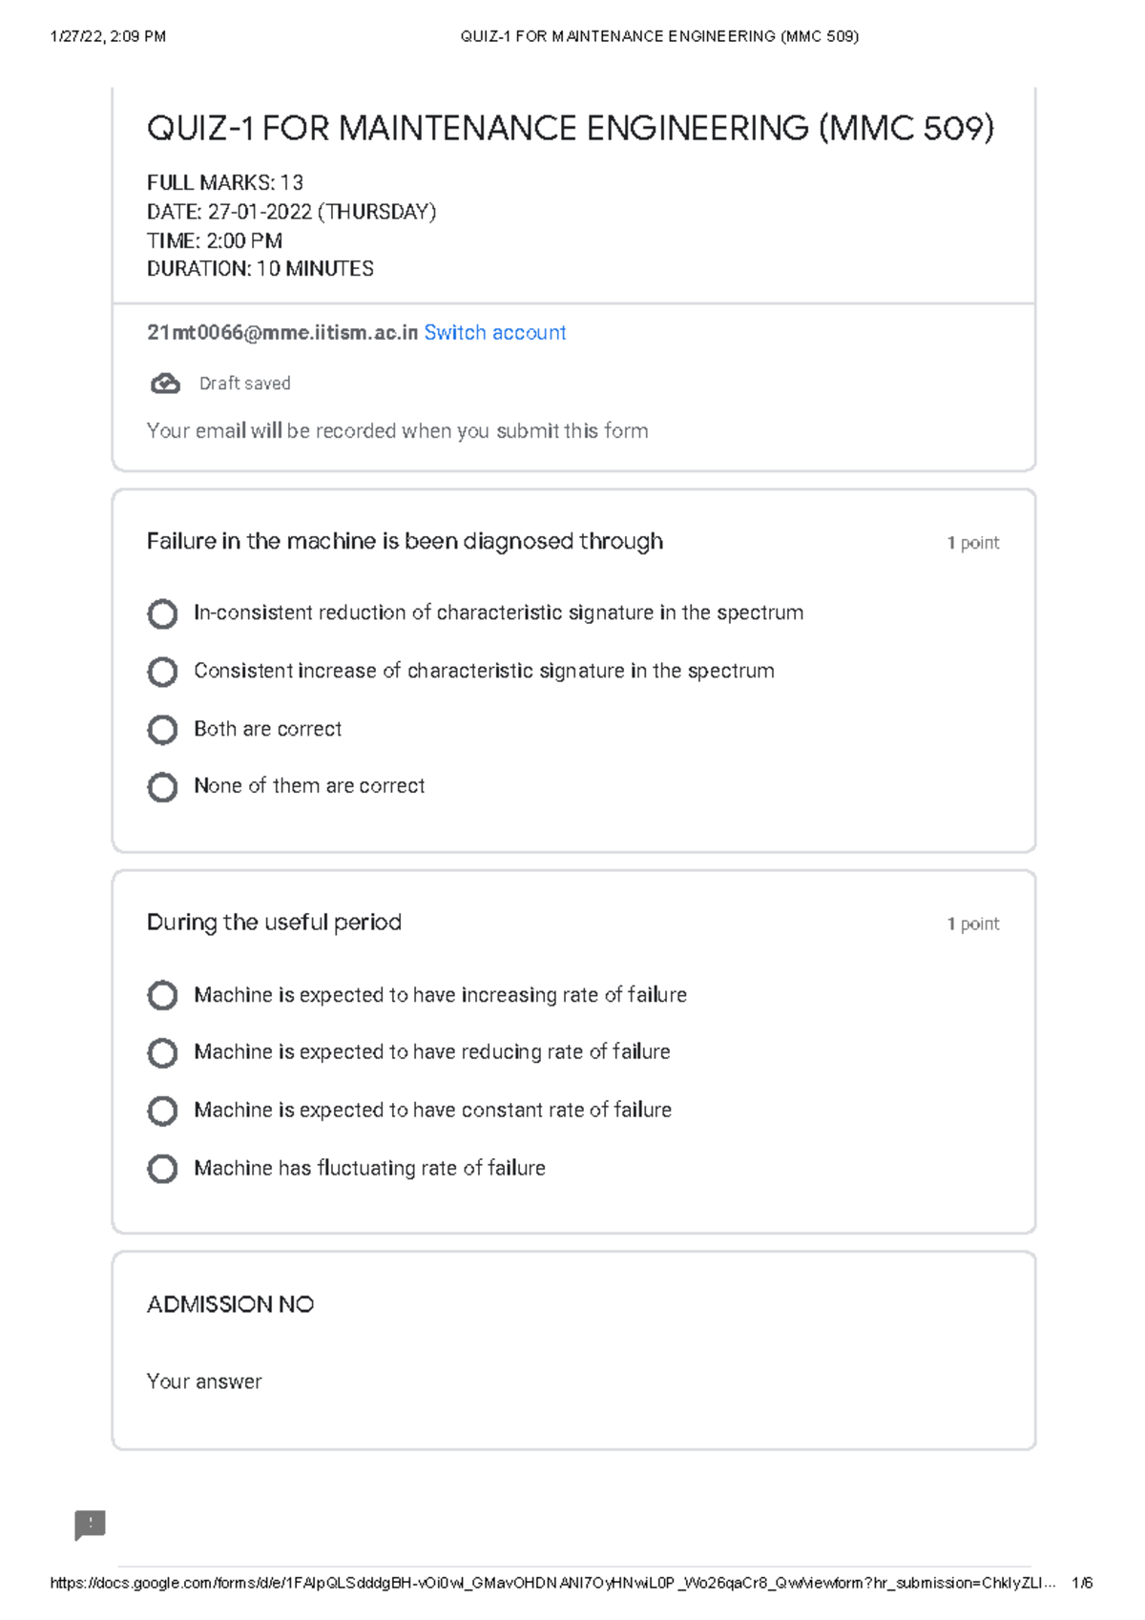Click the Draft saved status text

coord(244,384)
